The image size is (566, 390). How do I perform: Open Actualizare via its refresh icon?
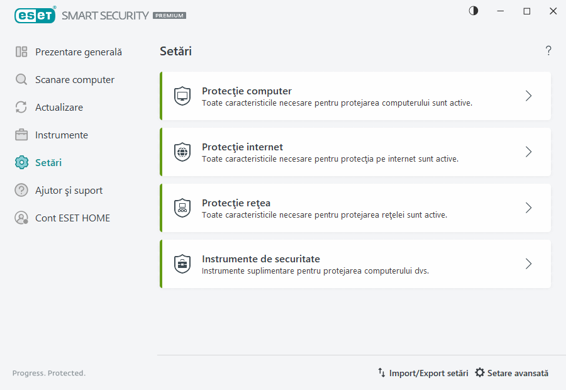point(21,107)
